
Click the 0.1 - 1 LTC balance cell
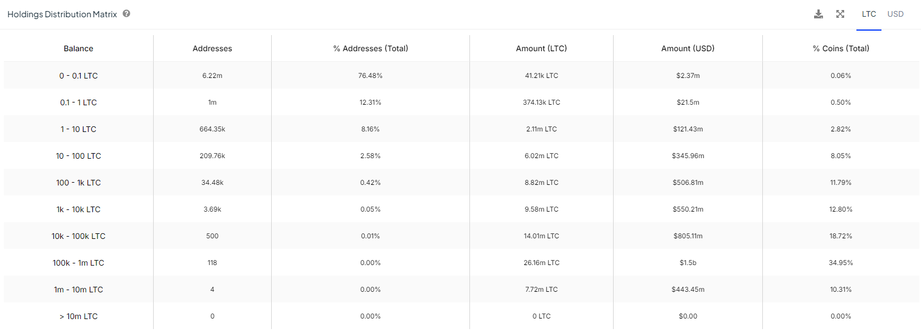[79, 102]
